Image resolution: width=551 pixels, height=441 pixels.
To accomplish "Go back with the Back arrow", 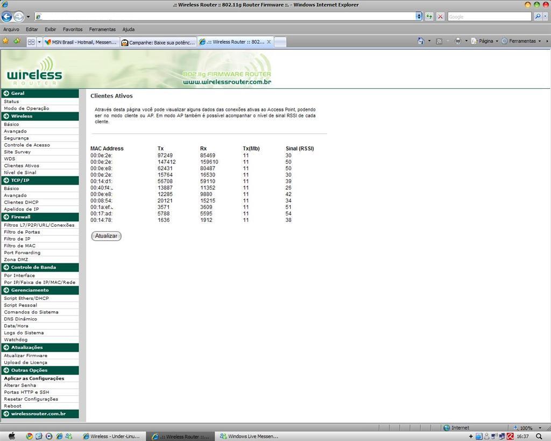I will point(6,16).
